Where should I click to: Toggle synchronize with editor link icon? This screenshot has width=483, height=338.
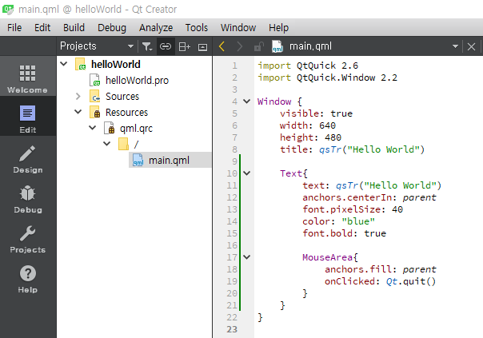(x=166, y=46)
